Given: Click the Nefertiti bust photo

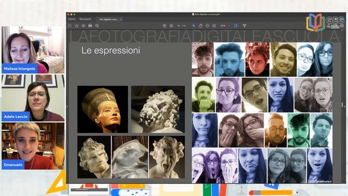Looking at the screenshot, I should pyautogui.click(x=103, y=109).
